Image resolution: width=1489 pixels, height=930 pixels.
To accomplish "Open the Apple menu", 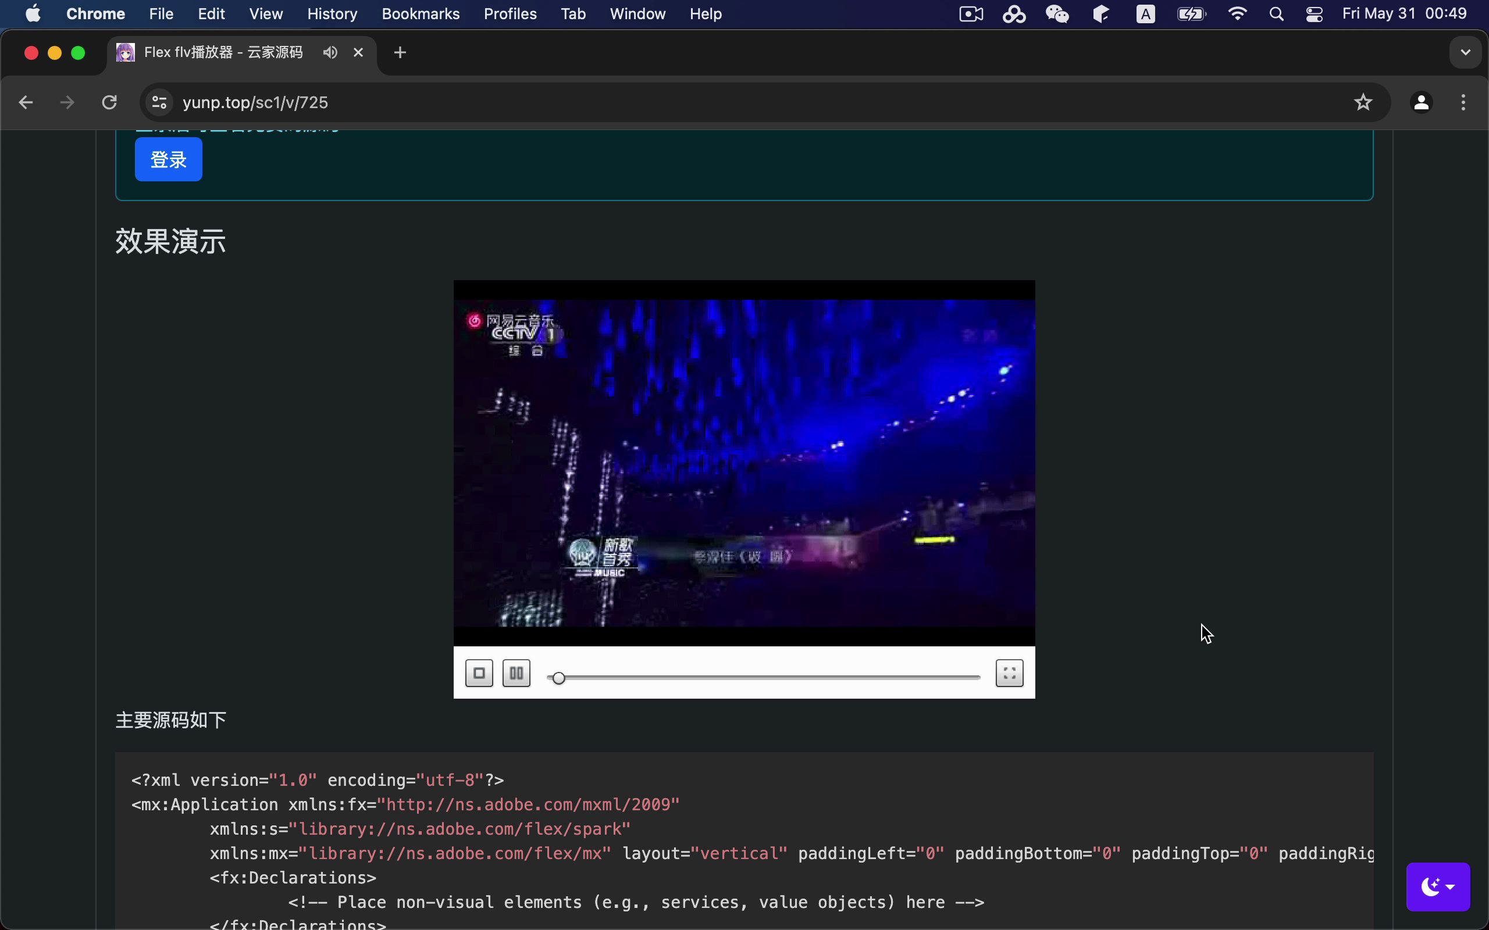I will tap(33, 13).
